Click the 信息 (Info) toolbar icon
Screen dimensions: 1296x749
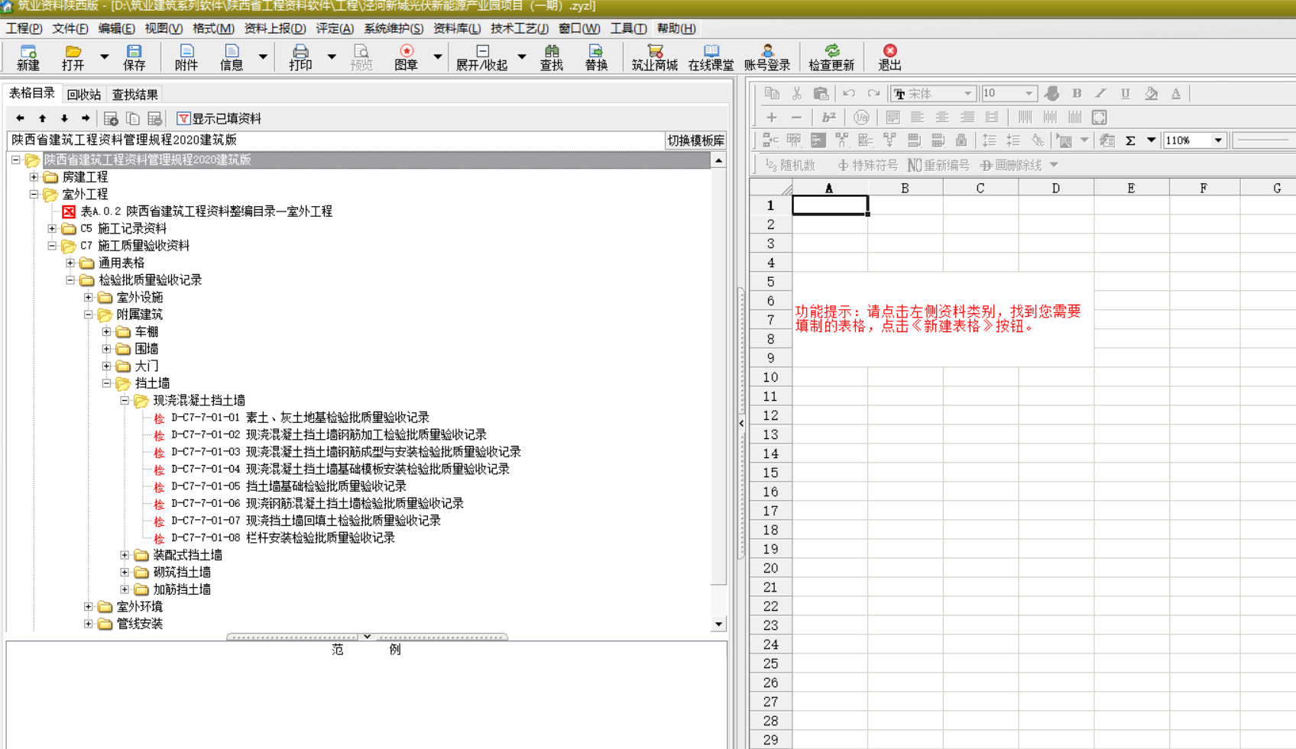click(x=232, y=57)
